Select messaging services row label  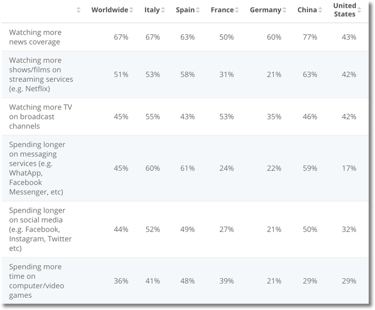(x=37, y=168)
